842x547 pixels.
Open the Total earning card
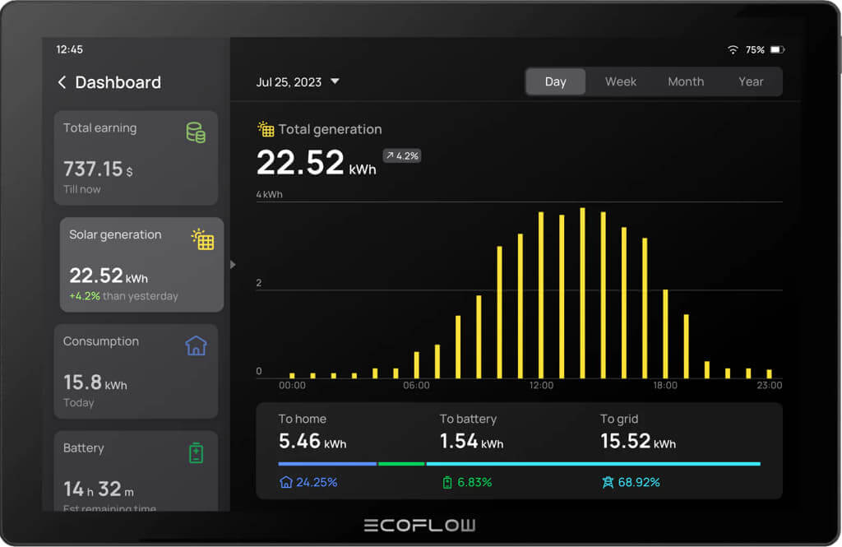[136, 158]
